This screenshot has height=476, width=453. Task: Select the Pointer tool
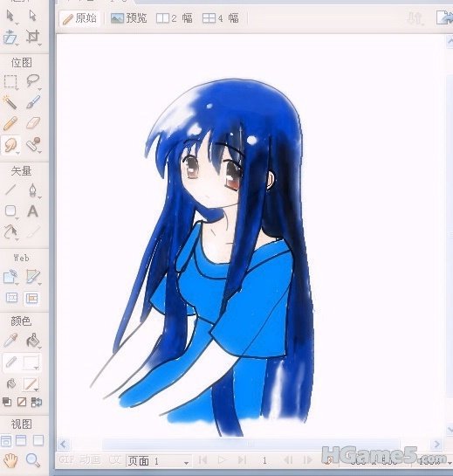[x=10, y=16]
